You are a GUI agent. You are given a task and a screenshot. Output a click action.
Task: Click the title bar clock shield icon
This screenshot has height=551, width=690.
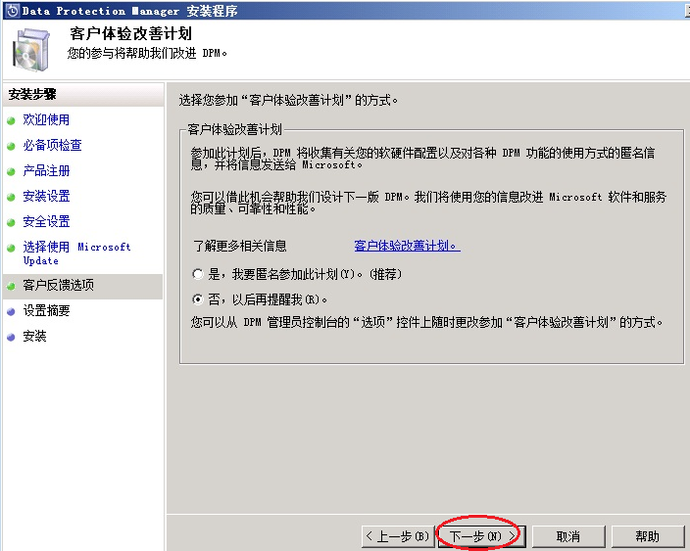pyautogui.click(x=13, y=11)
